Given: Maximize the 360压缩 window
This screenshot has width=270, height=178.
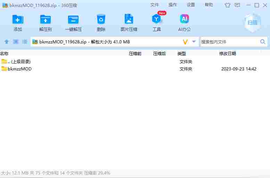Looking at the screenshot, I should point(256,5).
